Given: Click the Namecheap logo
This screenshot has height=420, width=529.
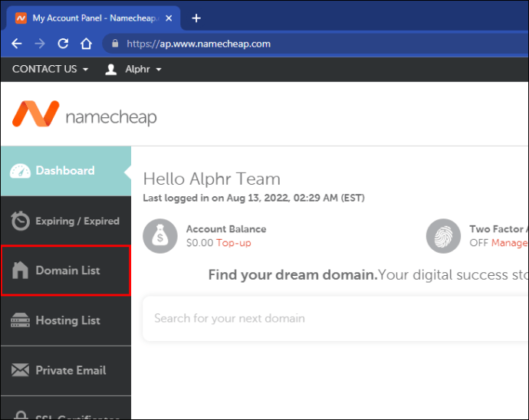Looking at the screenshot, I should [84, 114].
